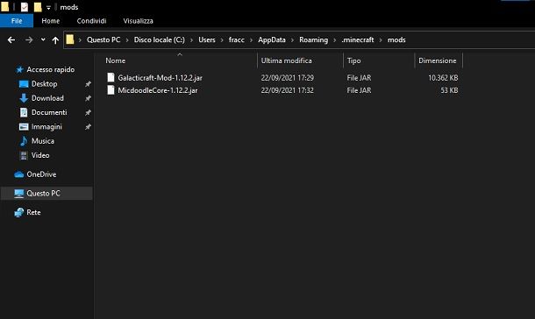The image size is (535, 319).
Task: Expand the chevron after .minecraft breadcrumb
Action: [x=381, y=40]
